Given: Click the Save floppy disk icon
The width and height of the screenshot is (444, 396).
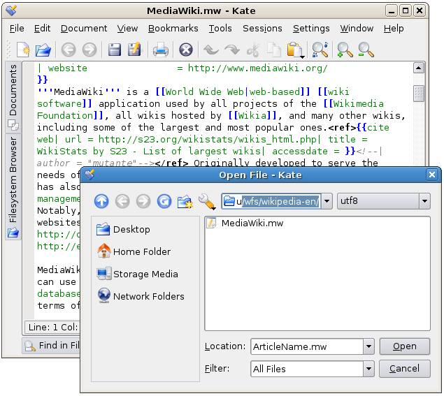Looking at the screenshot, I should coord(115,50).
